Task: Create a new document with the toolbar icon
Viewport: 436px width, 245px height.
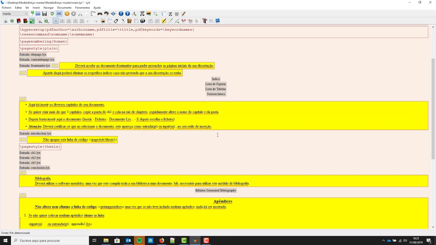Action: tap(32, 14)
